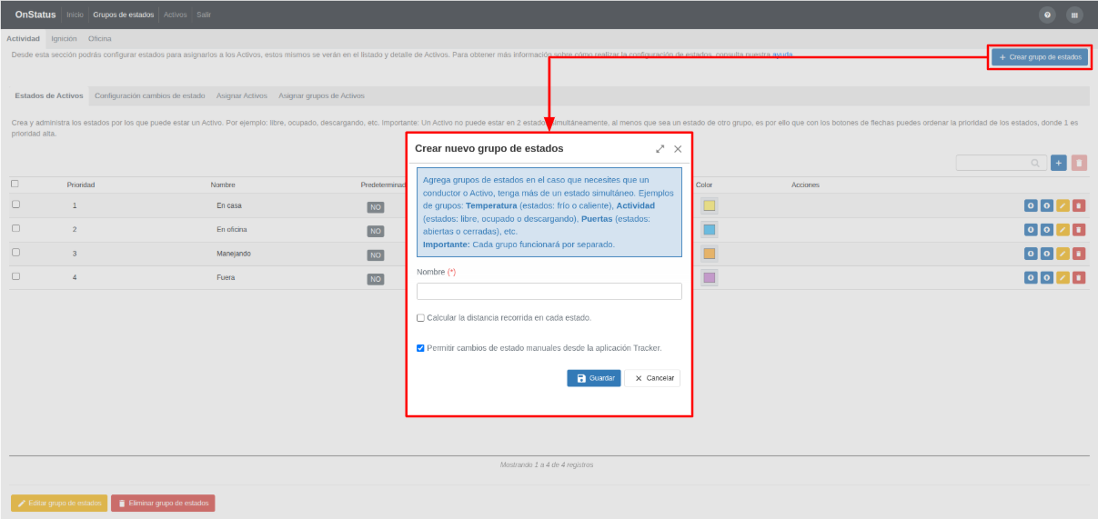1098x519 pixels.
Task: Check the En oficina row checkbox
Action: [x=15, y=228]
